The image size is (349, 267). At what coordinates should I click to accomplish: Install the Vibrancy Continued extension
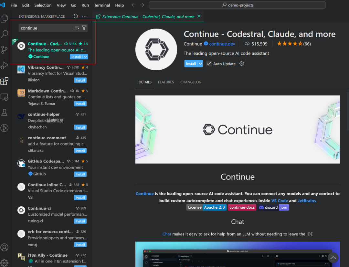coord(80,80)
